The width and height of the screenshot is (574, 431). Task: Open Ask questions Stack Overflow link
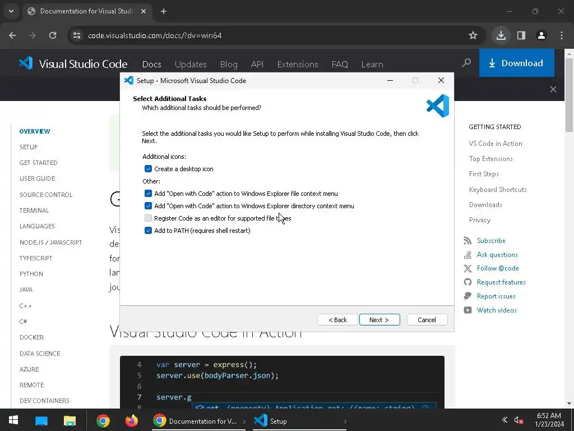[497, 254]
